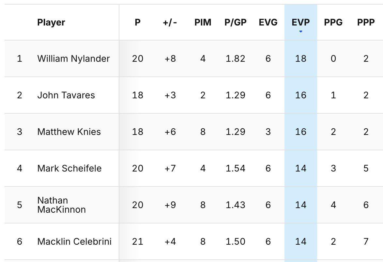Click rank number 1 beside Nylander
This screenshot has width=383, height=262.
click(20, 58)
